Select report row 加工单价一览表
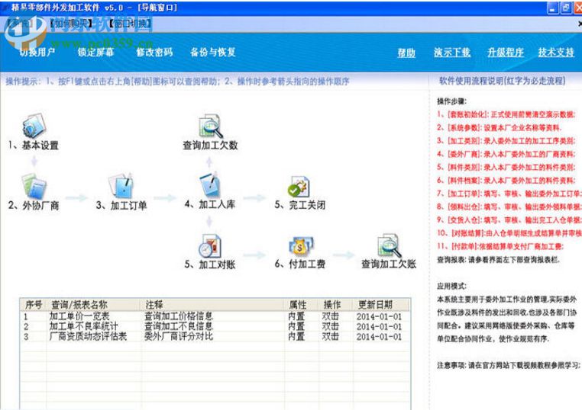This screenshot has height=410, width=582. [215, 316]
